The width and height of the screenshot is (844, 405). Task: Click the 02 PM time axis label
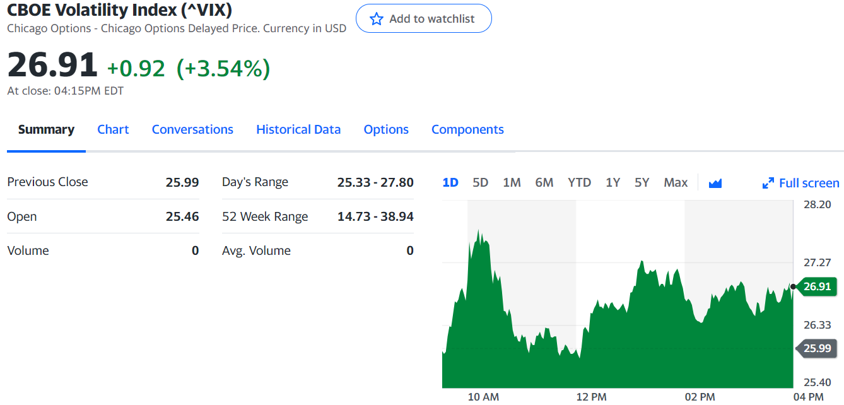point(700,397)
